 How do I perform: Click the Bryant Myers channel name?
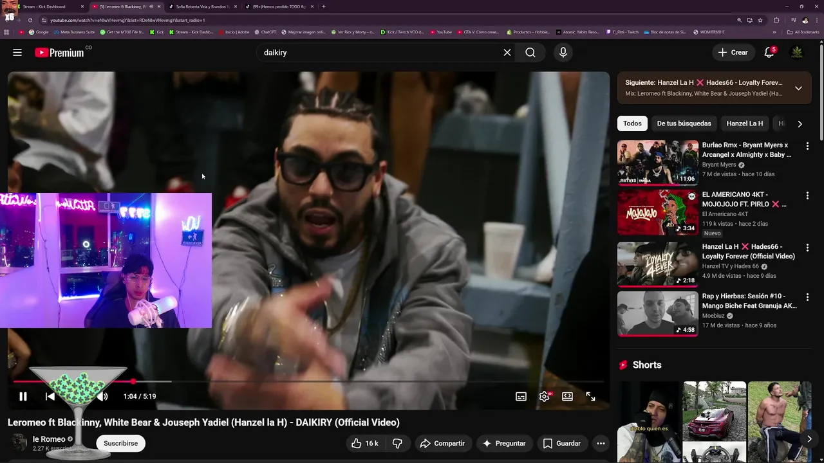pos(719,165)
